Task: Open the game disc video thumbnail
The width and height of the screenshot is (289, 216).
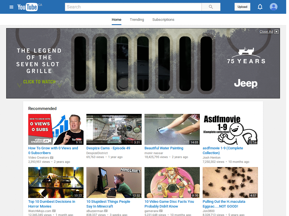Action: pyautogui.click(x=172, y=182)
